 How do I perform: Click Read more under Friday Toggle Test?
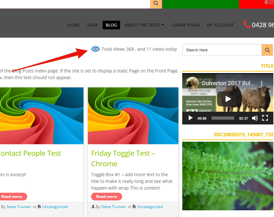click(x=106, y=196)
